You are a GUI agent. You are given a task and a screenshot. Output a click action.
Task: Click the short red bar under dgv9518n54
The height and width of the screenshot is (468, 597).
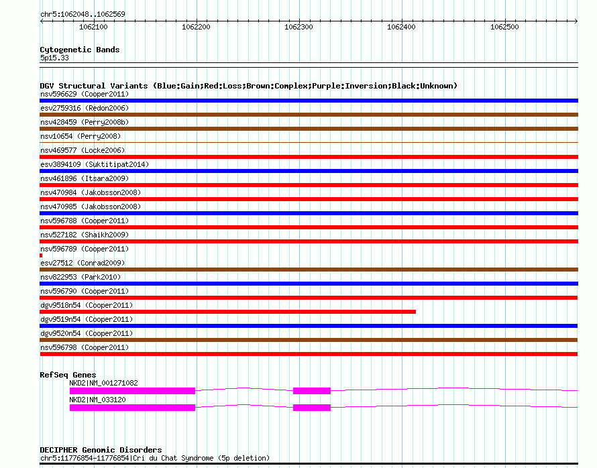(227, 312)
